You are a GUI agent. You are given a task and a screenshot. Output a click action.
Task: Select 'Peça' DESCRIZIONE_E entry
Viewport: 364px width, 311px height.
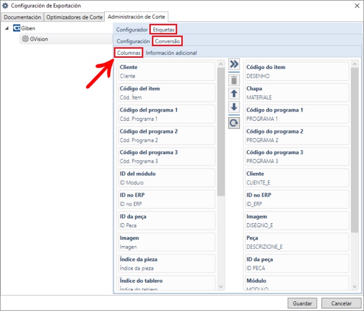pyautogui.click(x=297, y=242)
